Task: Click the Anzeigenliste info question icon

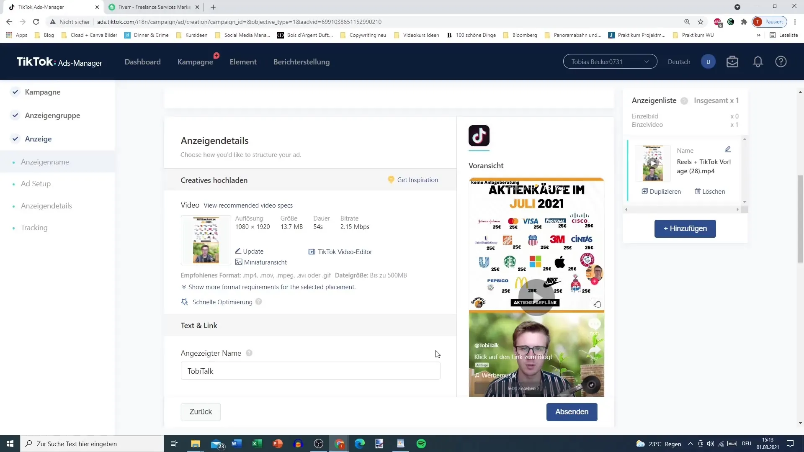Action: pos(684,101)
